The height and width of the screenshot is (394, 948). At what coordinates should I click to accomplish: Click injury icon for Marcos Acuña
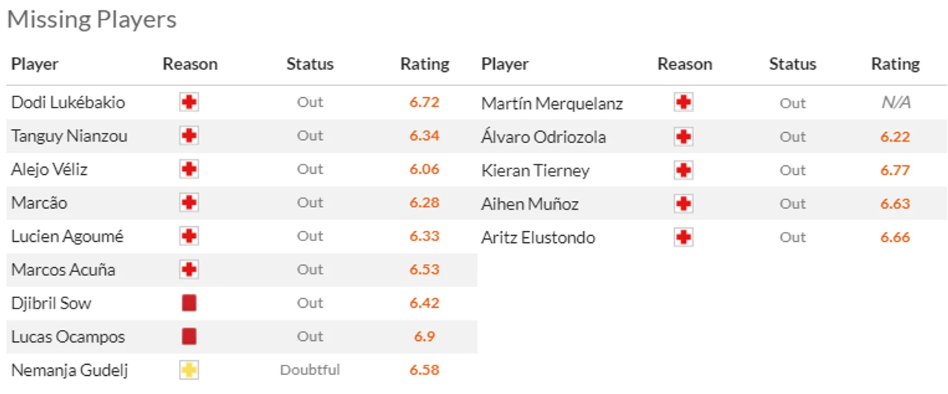point(189,270)
